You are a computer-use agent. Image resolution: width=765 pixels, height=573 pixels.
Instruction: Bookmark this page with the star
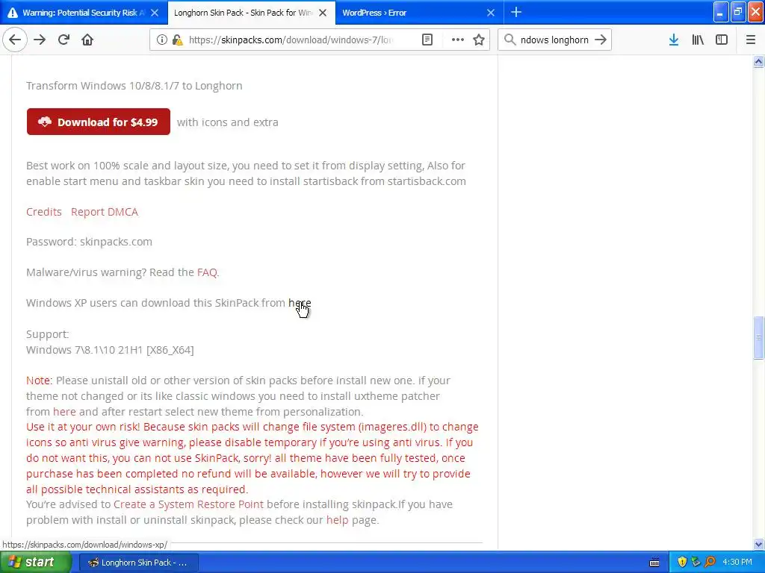479,40
